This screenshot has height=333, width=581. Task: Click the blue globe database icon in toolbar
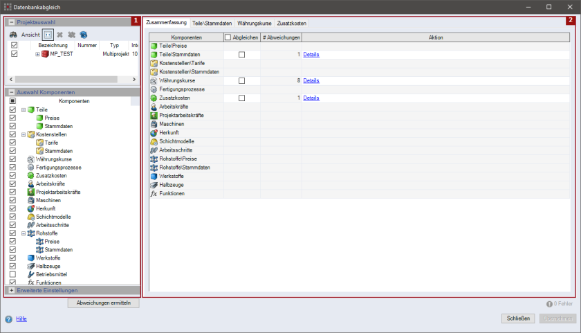pyautogui.click(x=84, y=35)
